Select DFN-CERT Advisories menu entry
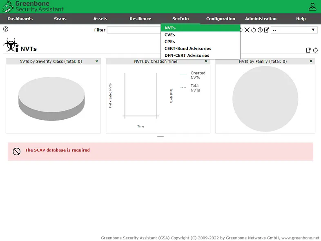Viewport: 321px width, 241px height. click(x=201, y=55)
